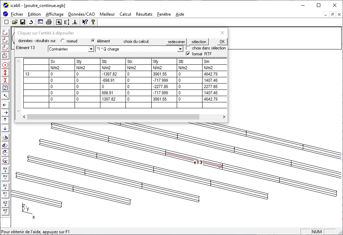Select the e13 element label on the beam
This screenshot has height=235, width=343.
pyautogui.click(x=198, y=163)
